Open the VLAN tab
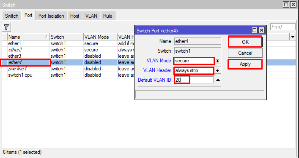Screen dimensions: 299x158 tap(91, 16)
